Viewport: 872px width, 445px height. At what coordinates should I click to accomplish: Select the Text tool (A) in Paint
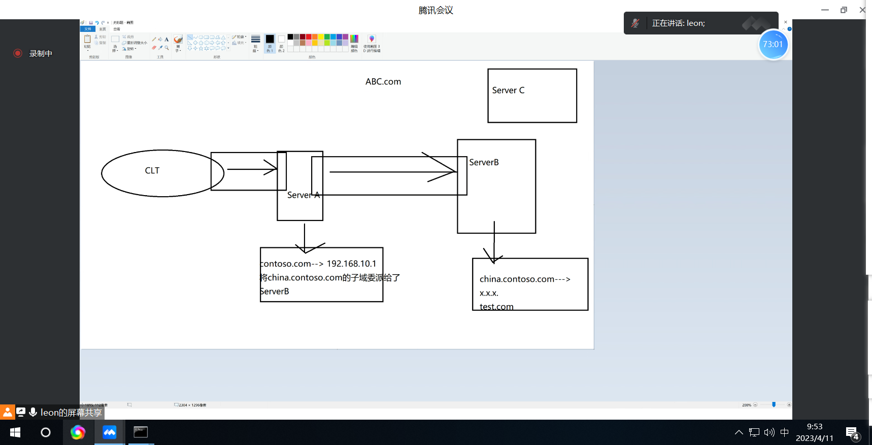click(166, 39)
